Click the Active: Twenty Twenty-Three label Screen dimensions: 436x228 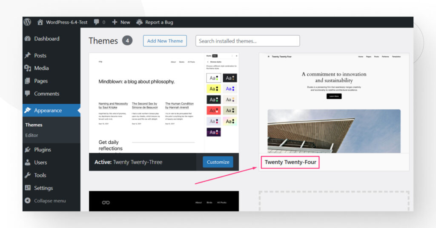tap(129, 162)
